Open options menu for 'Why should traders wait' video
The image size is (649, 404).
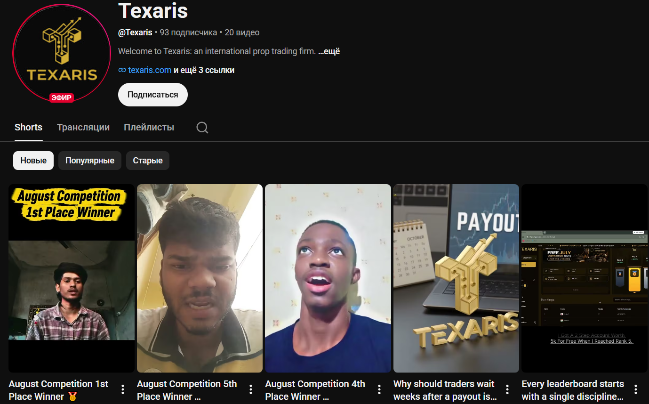[x=507, y=389]
